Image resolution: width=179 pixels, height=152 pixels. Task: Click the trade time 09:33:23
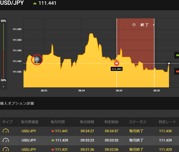point(87,140)
